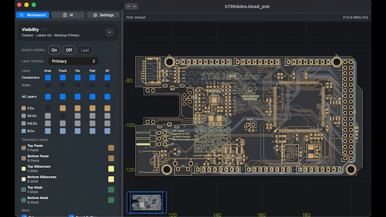
Task: Hide In1.Cu pads
Action: (92, 116)
